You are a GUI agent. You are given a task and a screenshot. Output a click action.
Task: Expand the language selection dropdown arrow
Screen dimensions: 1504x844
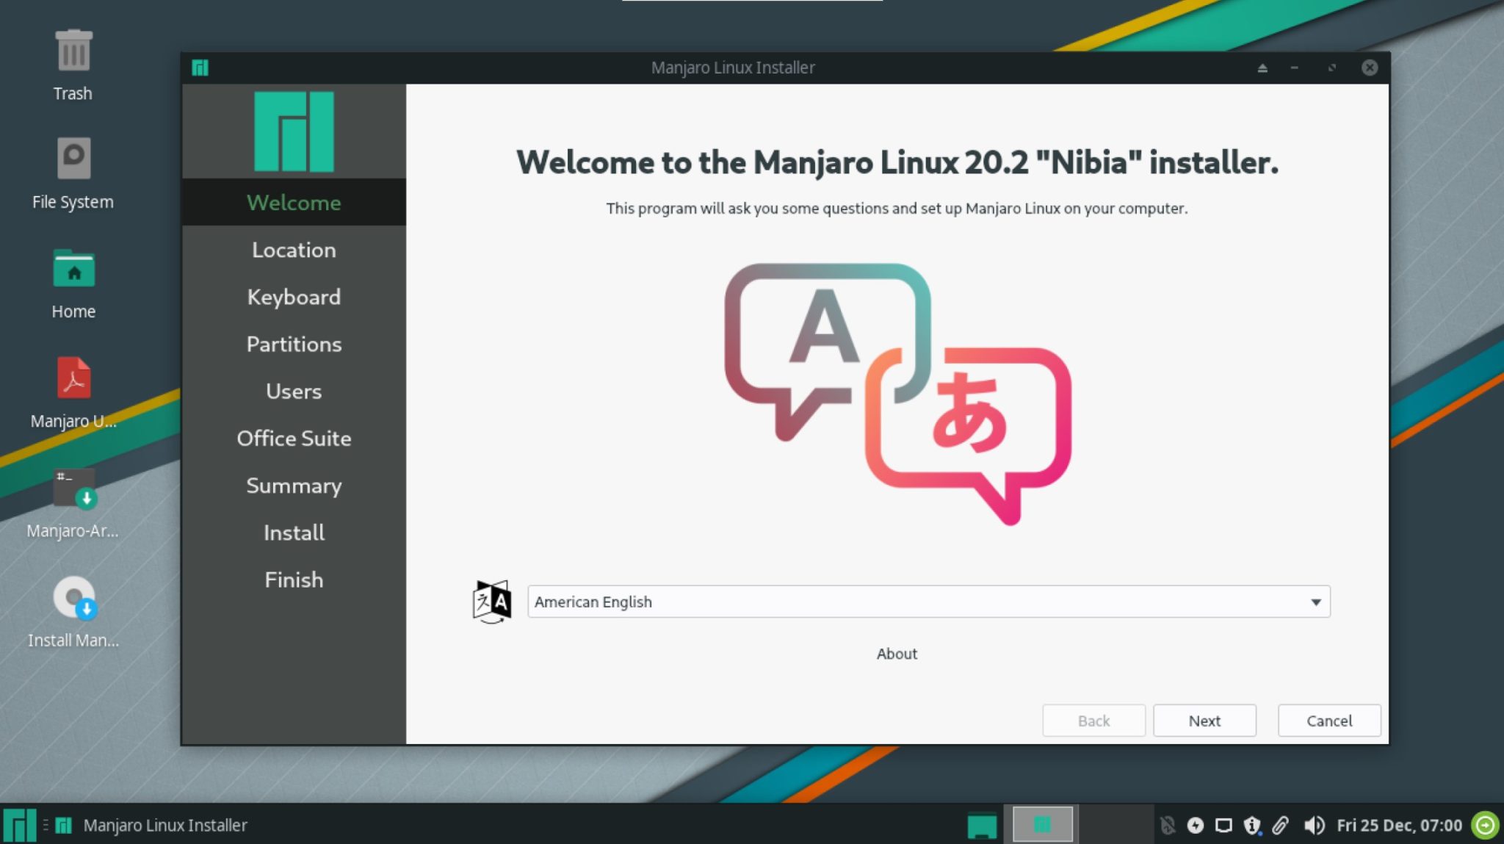click(x=1315, y=602)
